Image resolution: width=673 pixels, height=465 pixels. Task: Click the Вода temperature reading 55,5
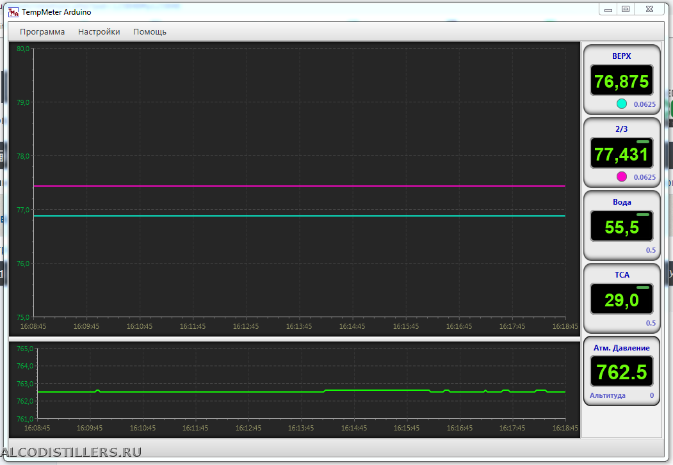[622, 227]
